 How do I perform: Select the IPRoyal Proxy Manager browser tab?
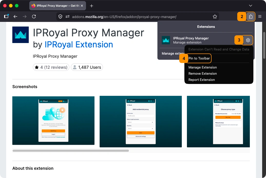[x=58, y=6]
